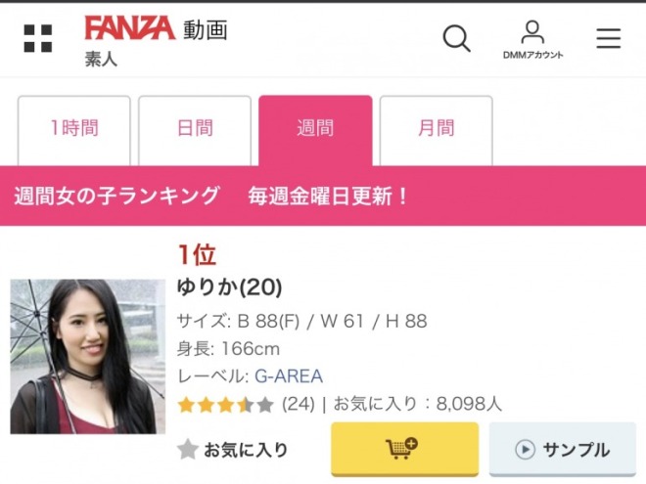Open the ゆりか(20) title link
This screenshot has height=484, width=646.
click(230, 287)
